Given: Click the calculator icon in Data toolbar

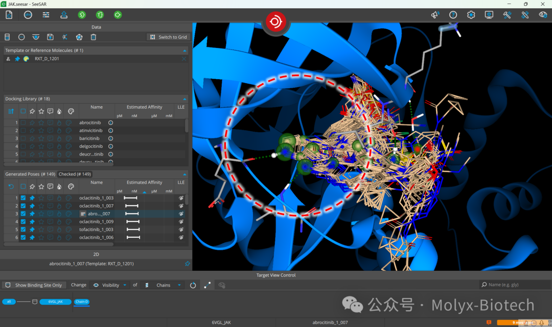Looking at the screenshot, I should (7, 37).
